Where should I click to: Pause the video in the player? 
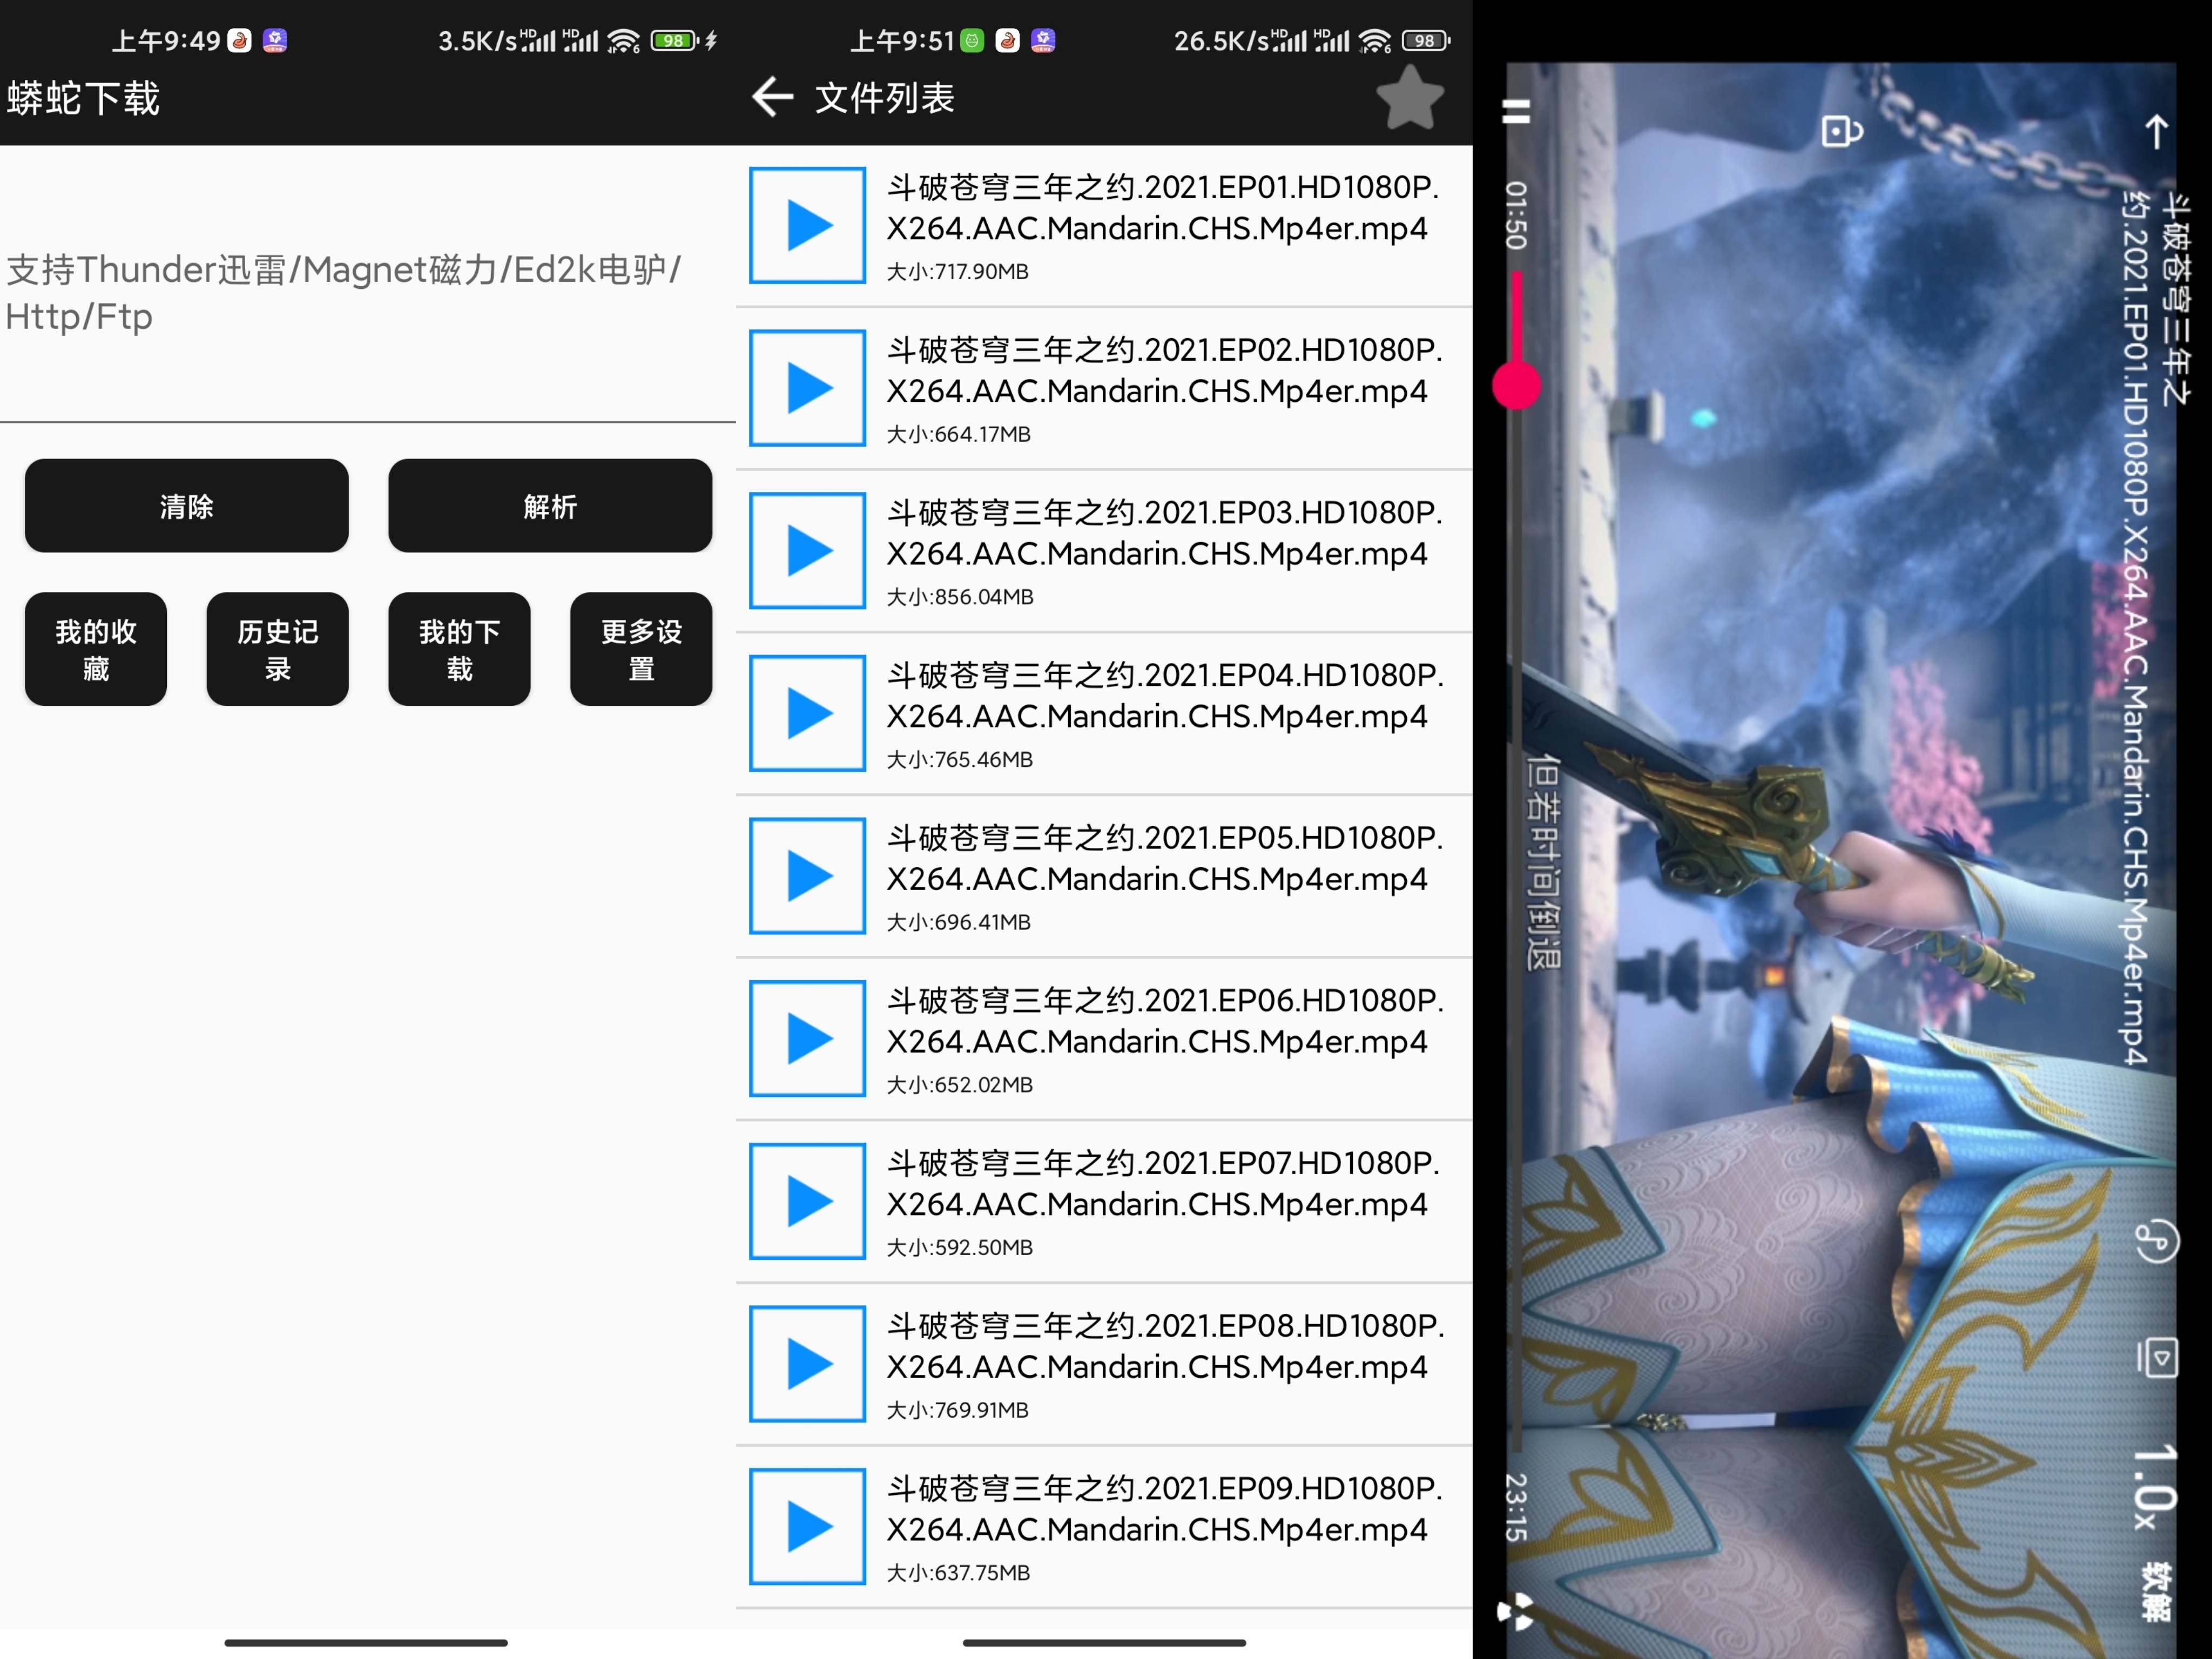click(x=1516, y=111)
